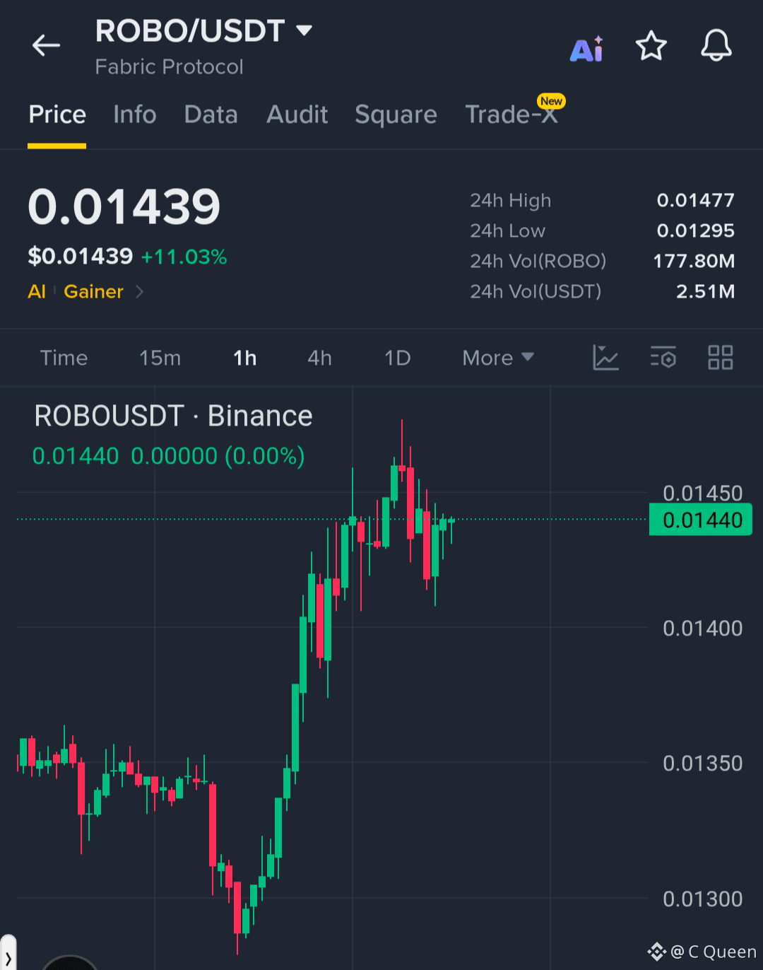Tap the $0.01439 USD price text
The height and width of the screenshot is (970, 763).
80,256
